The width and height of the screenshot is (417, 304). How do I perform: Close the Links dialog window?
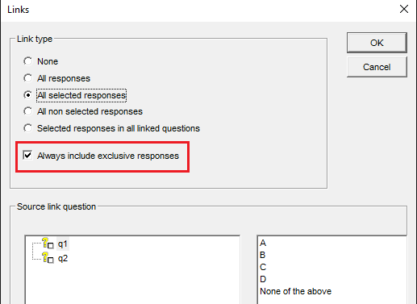pos(404,9)
